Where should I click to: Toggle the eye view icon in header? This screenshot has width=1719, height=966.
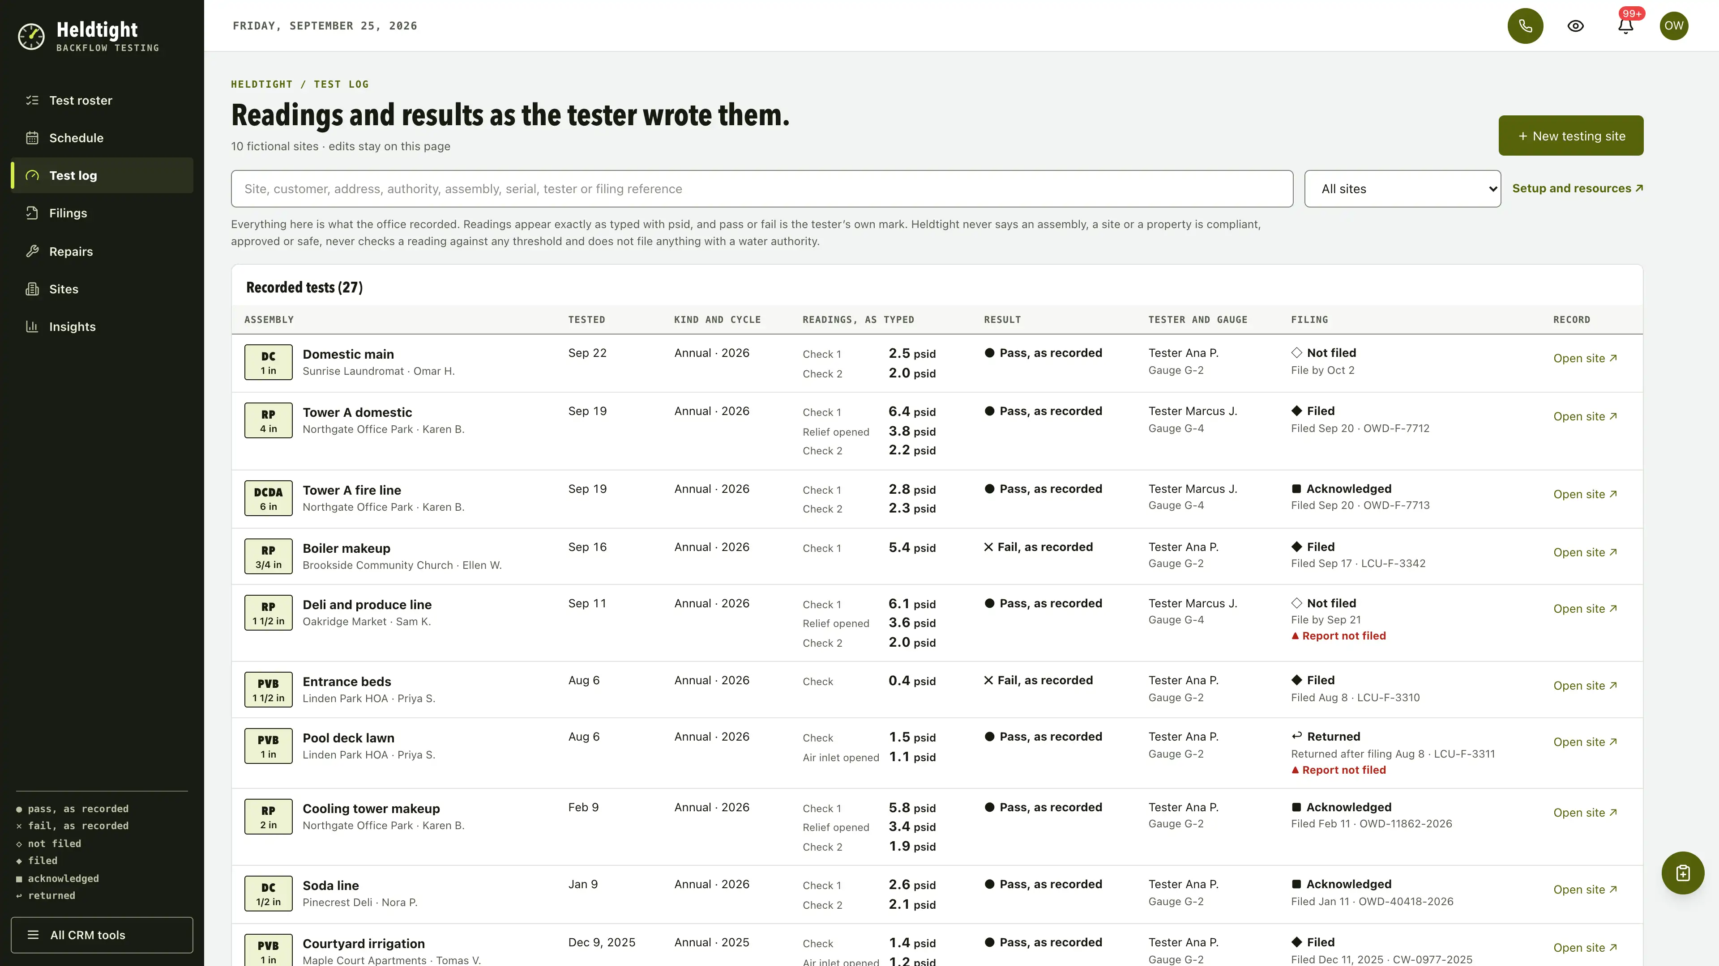pyautogui.click(x=1576, y=26)
